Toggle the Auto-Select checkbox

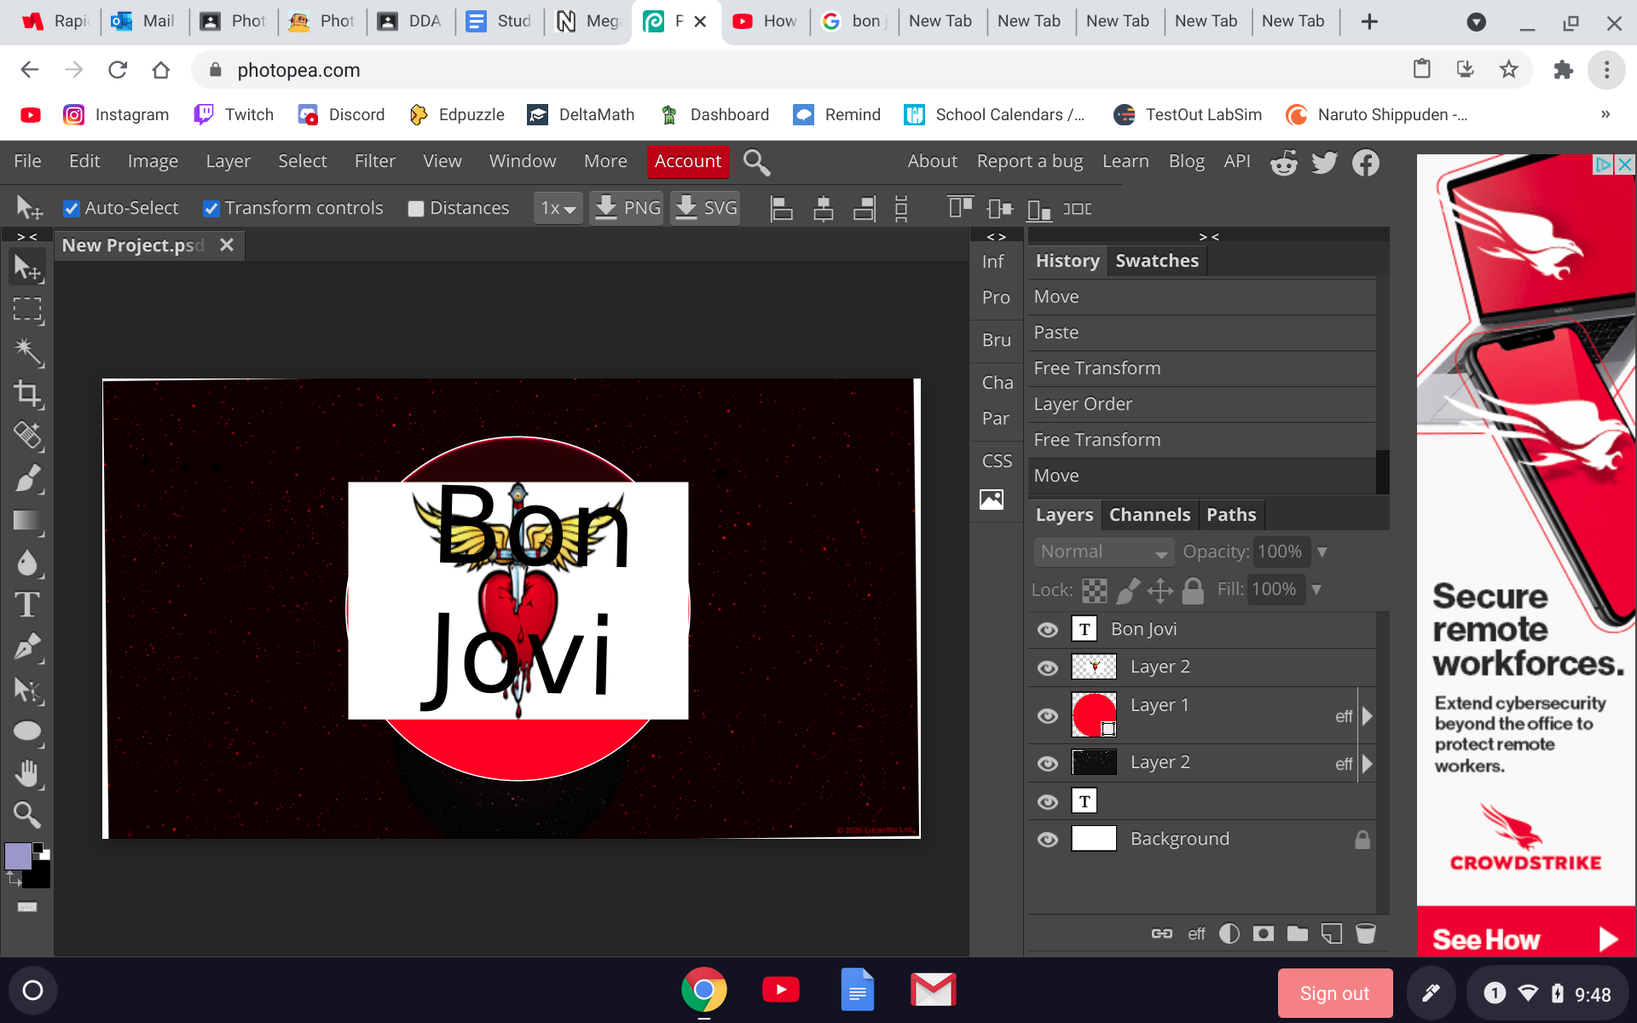(x=72, y=209)
